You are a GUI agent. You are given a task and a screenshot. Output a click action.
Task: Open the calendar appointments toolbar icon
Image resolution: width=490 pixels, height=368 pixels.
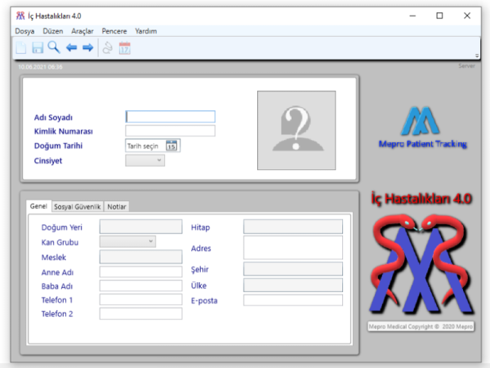click(125, 48)
